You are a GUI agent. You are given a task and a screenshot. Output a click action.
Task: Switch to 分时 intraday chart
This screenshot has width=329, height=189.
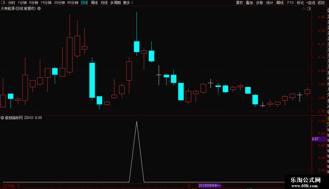point(12,3)
